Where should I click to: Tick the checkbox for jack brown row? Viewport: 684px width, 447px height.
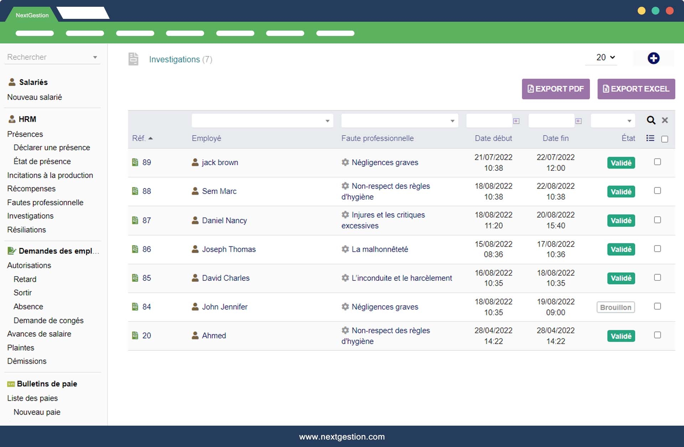click(x=657, y=162)
